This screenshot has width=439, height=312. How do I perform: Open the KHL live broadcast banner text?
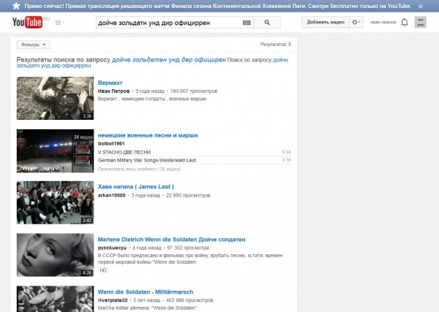(218, 6)
